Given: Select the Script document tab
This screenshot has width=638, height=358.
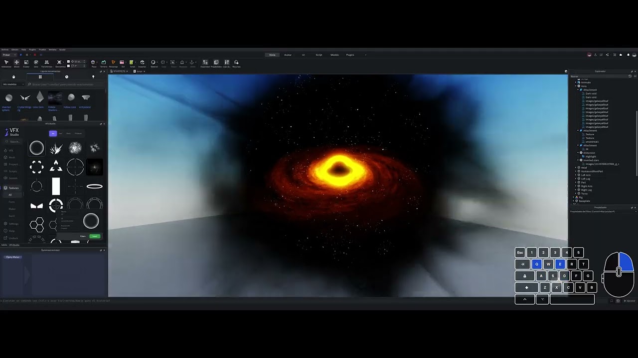Looking at the screenshot, I should pos(140,71).
